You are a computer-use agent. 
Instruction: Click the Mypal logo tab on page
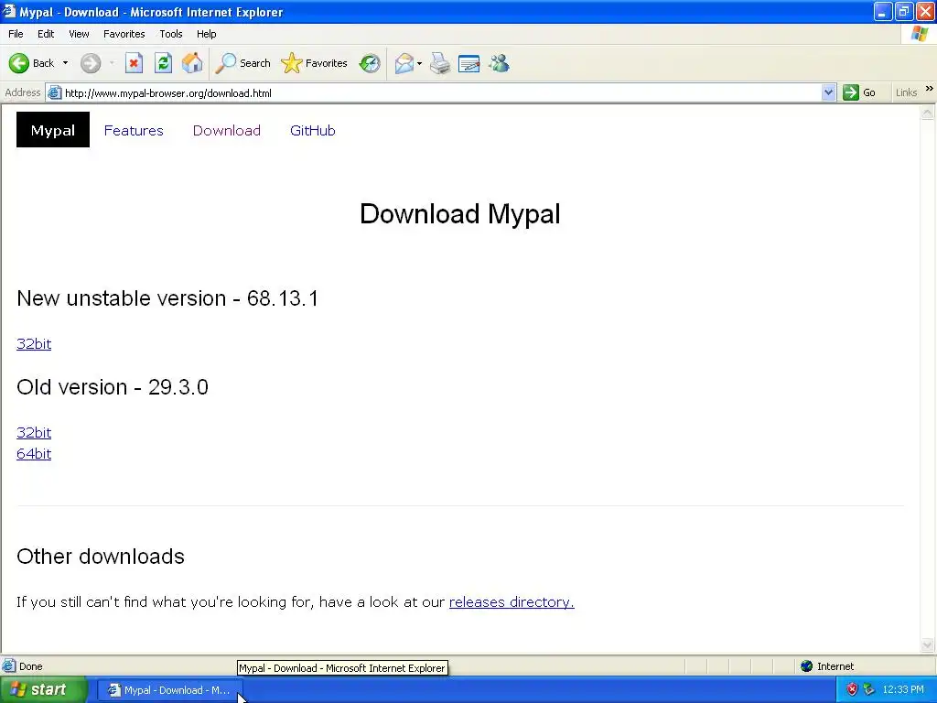52,130
